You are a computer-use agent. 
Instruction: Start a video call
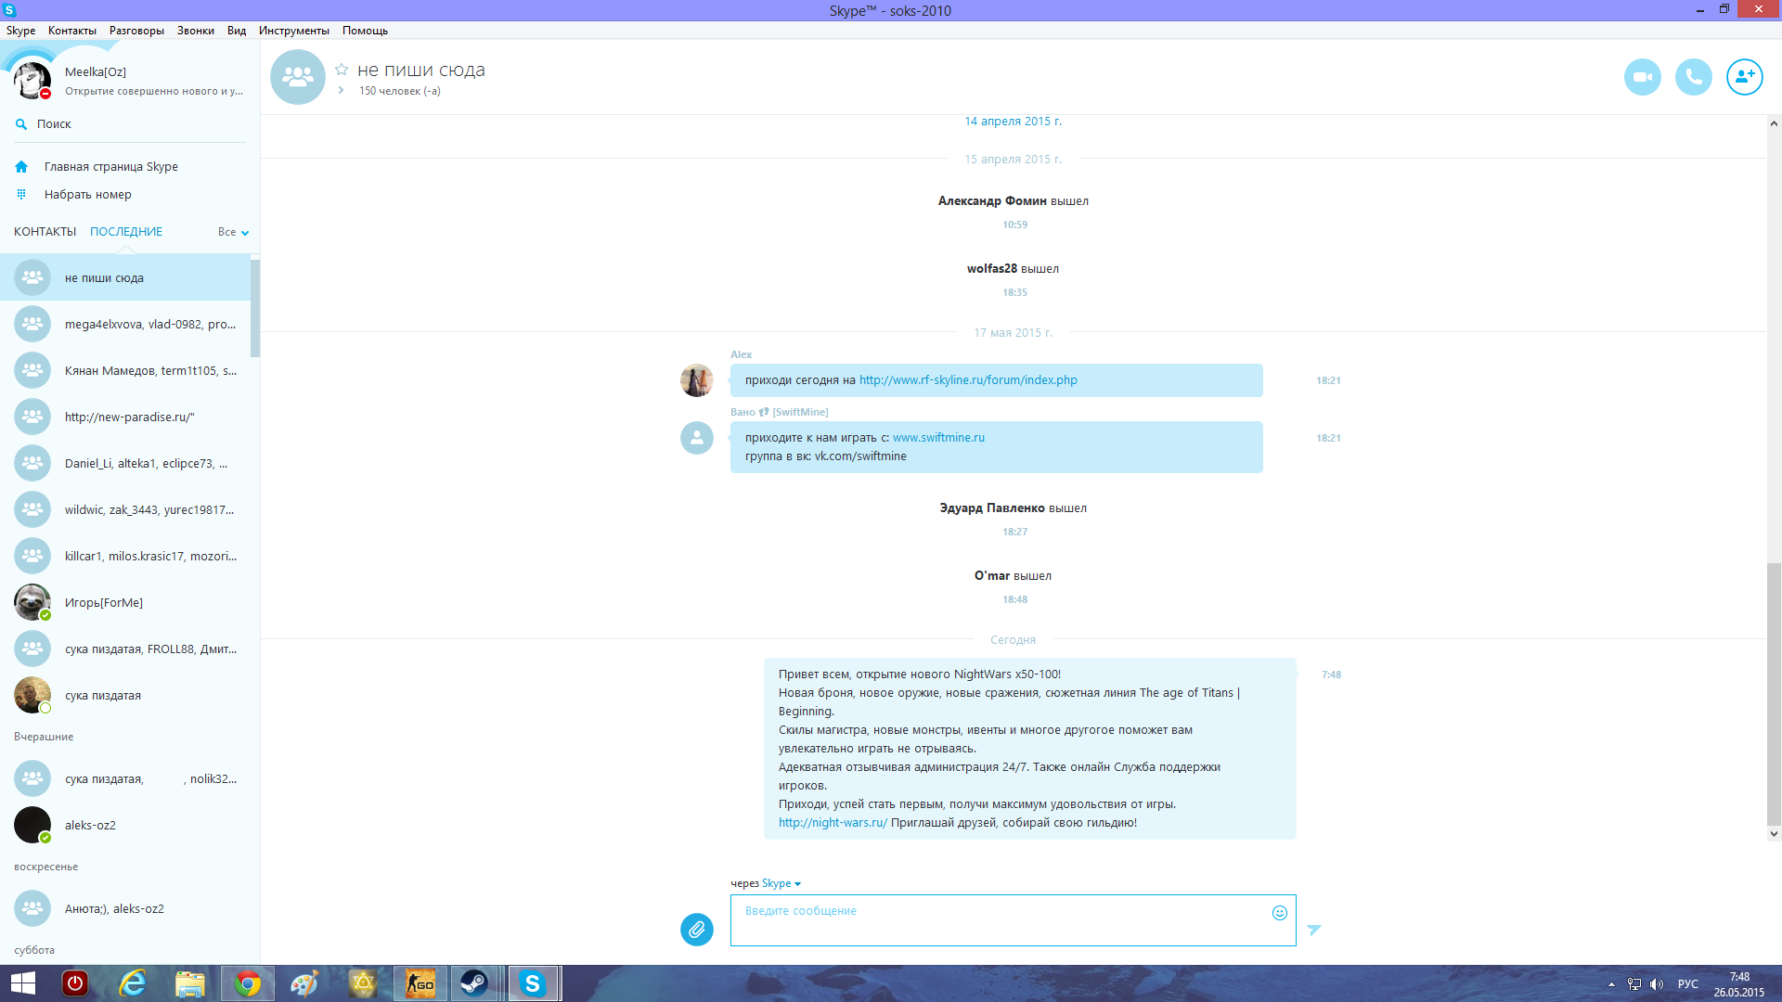click(x=1642, y=77)
